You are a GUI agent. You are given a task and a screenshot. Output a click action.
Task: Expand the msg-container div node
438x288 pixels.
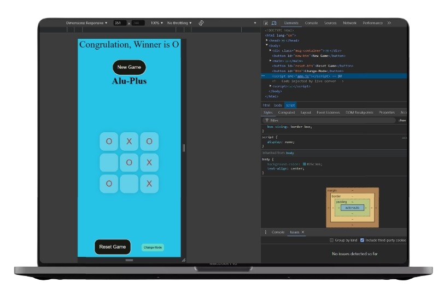[x=270, y=50]
